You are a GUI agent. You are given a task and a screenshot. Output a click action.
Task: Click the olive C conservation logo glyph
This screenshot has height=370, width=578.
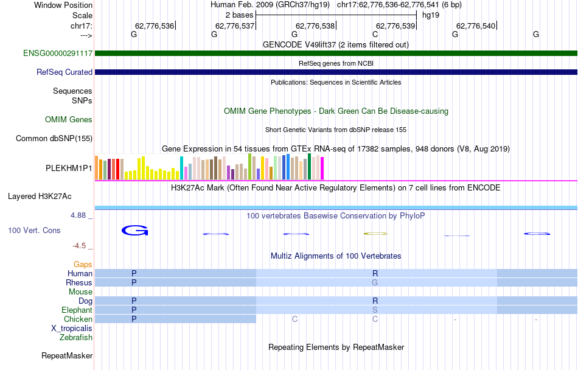tap(375, 234)
